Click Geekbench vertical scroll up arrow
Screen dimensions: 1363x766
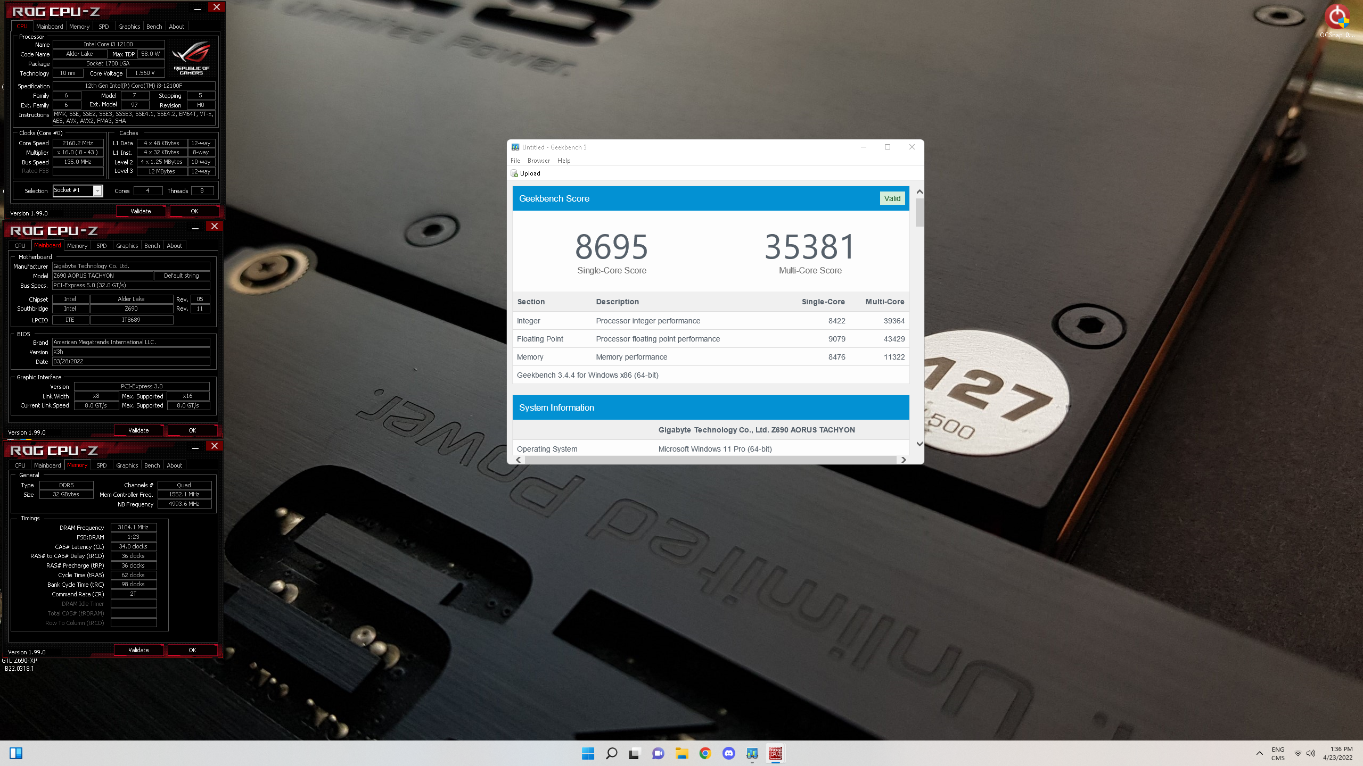coord(919,191)
